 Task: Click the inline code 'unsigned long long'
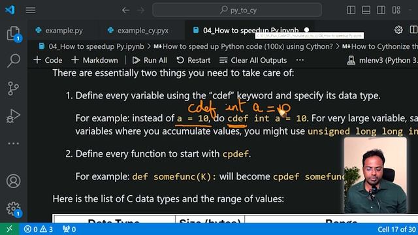[355, 131]
